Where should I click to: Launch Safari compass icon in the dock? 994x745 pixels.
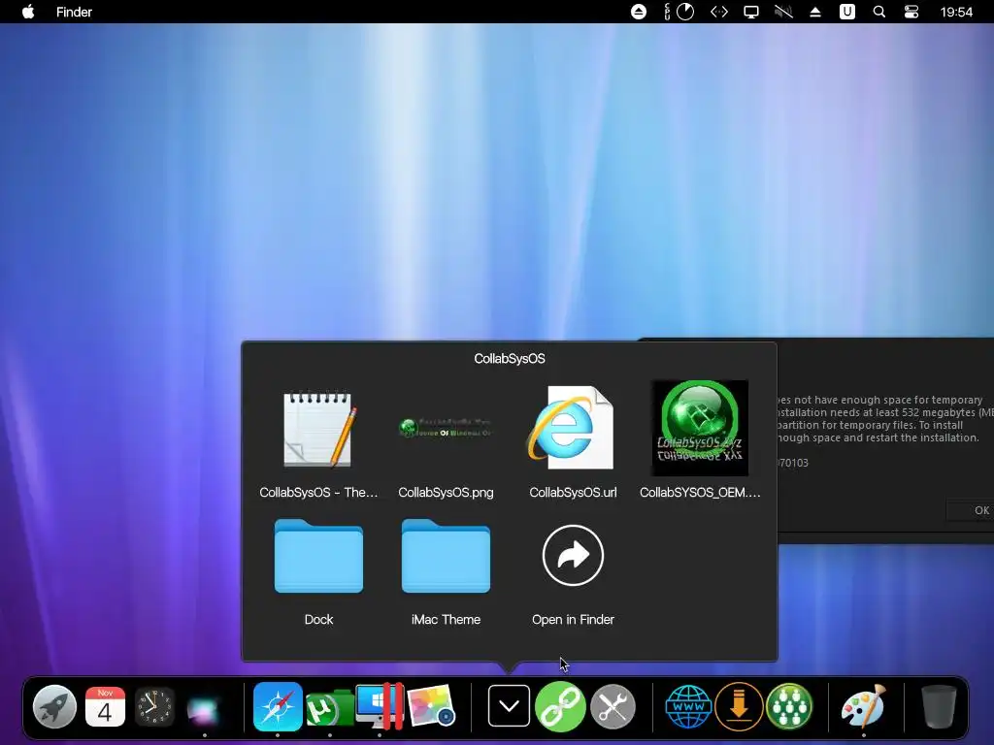click(x=278, y=706)
